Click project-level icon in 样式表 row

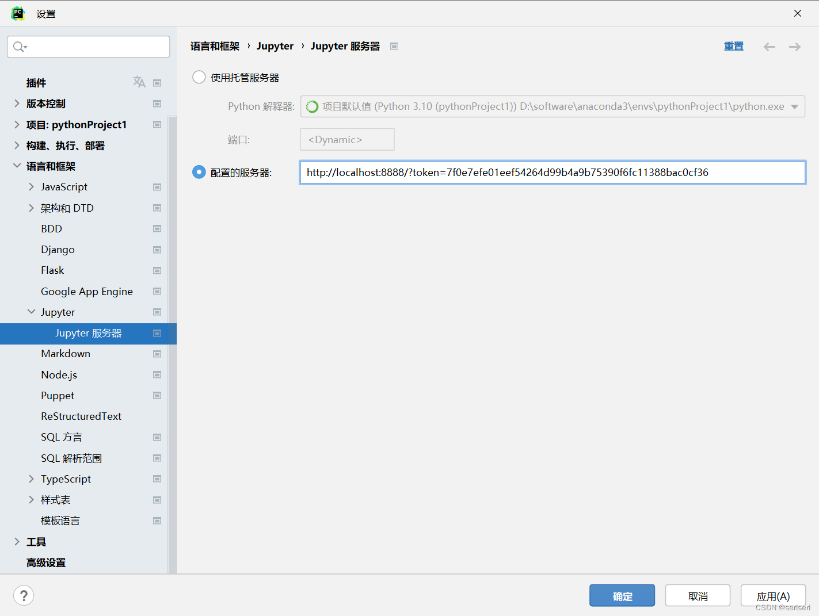(x=157, y=500)
